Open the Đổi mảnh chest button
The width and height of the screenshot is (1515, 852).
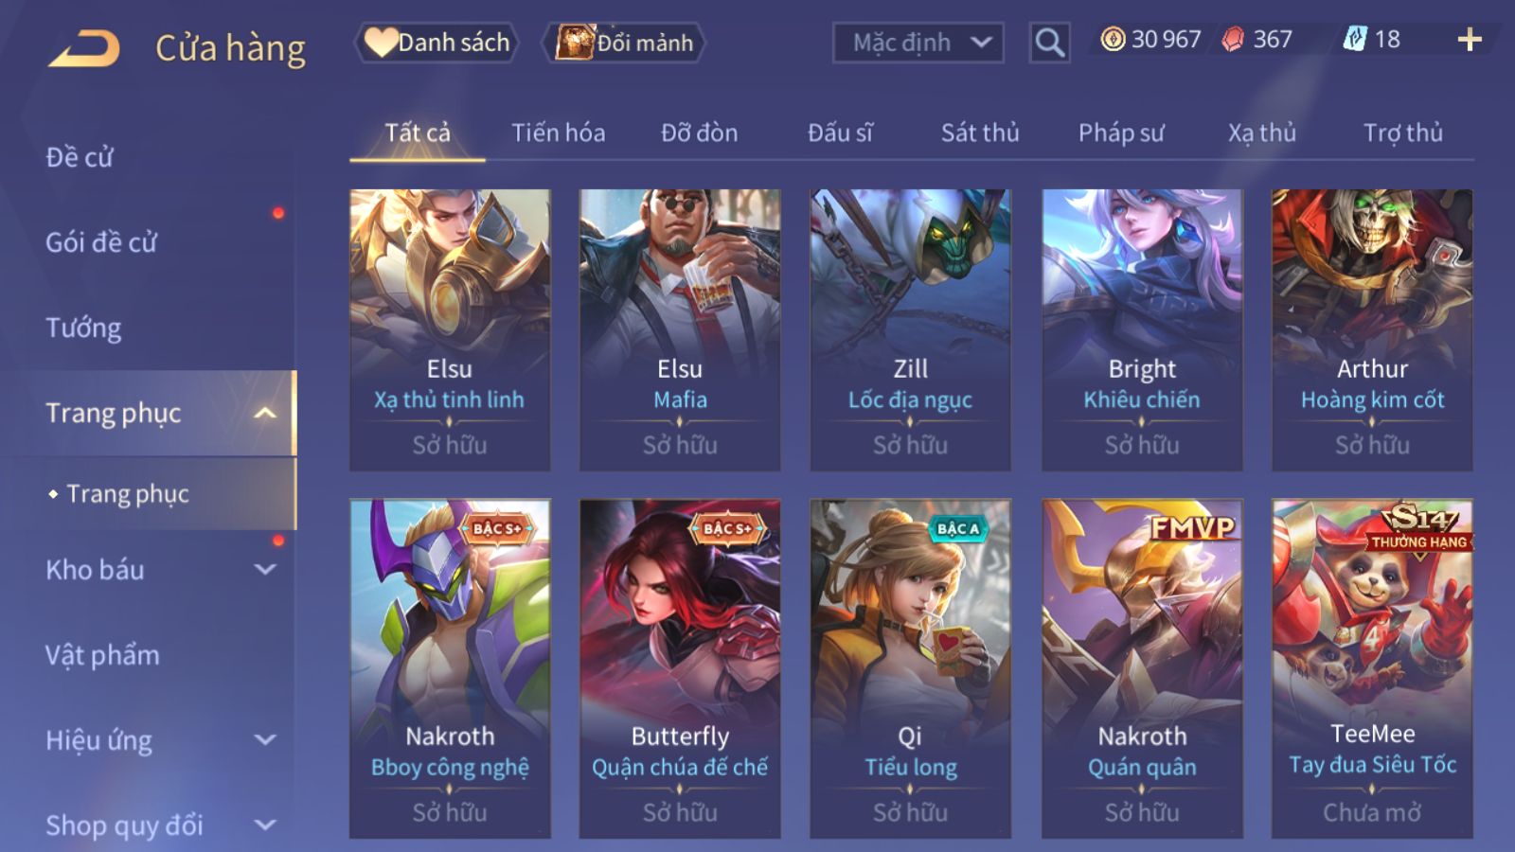click(623, 43)
